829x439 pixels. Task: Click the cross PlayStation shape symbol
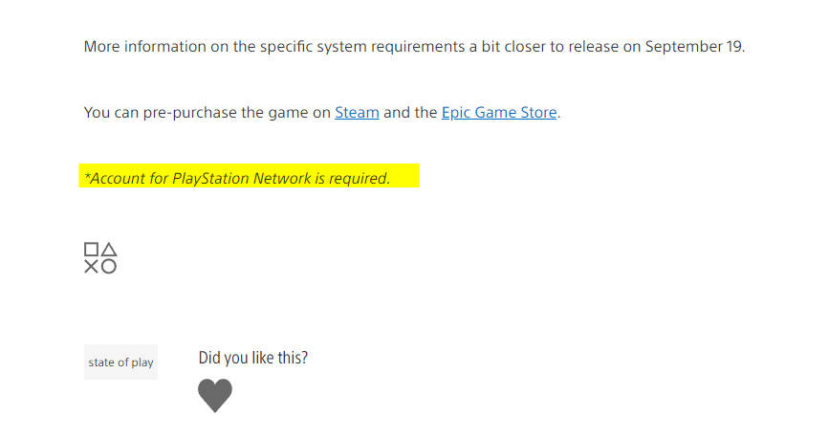coord(91,267)
